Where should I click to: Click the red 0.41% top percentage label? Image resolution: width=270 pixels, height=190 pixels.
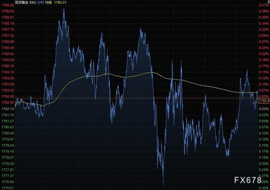pos(264,5)
